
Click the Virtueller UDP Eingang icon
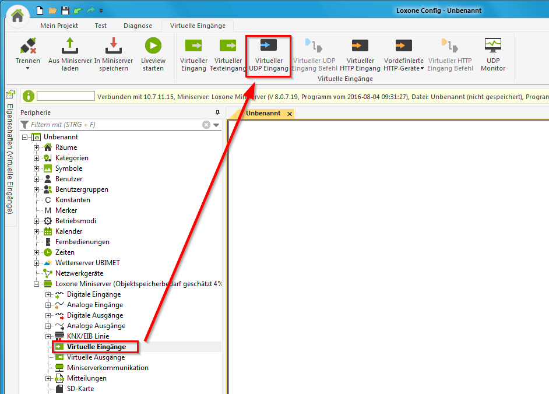tap(268, 46)
